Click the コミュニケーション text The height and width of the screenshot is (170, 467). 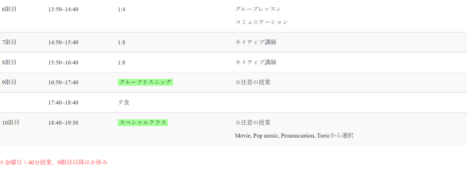pyautogui.click(x=261, y=22)
